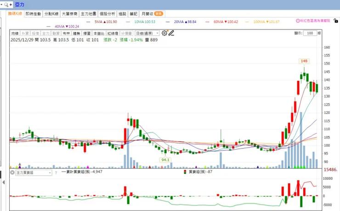Open dropdown arrow left of magnifier
The width and height of the screenshot is (340, 211).
click(1, 5)
